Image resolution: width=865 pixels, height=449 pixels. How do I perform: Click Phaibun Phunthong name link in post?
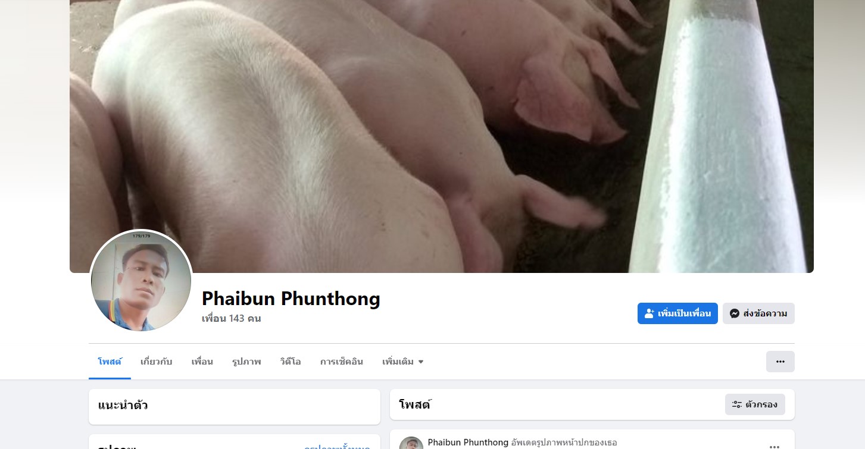pos(468,442)
